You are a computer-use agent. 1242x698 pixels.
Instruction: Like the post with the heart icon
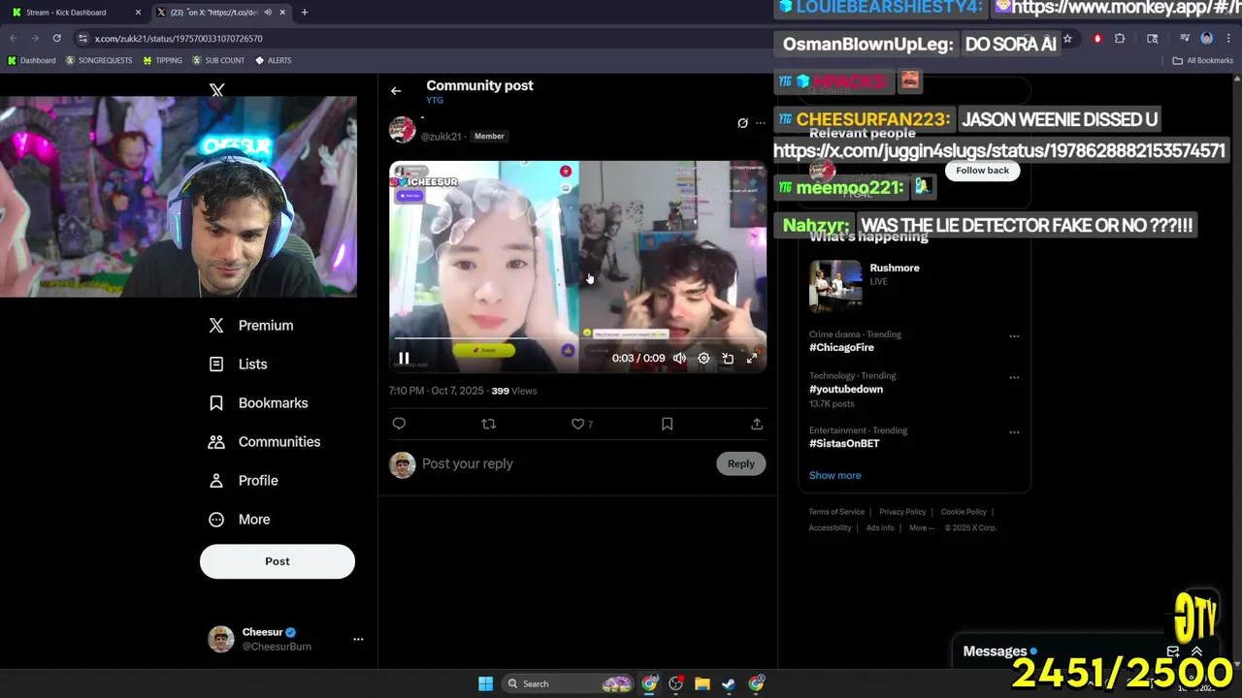(577, 424)
